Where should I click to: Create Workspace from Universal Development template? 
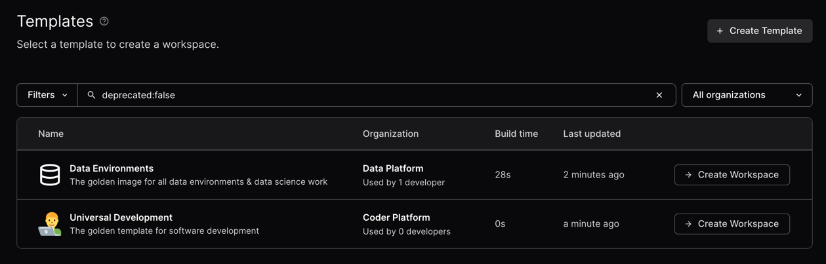point(732,224)
